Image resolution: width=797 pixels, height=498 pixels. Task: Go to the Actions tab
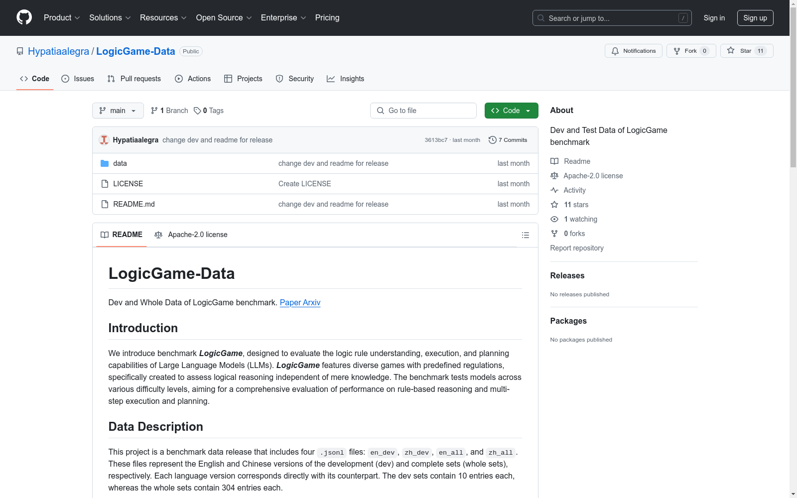point(193,79)
